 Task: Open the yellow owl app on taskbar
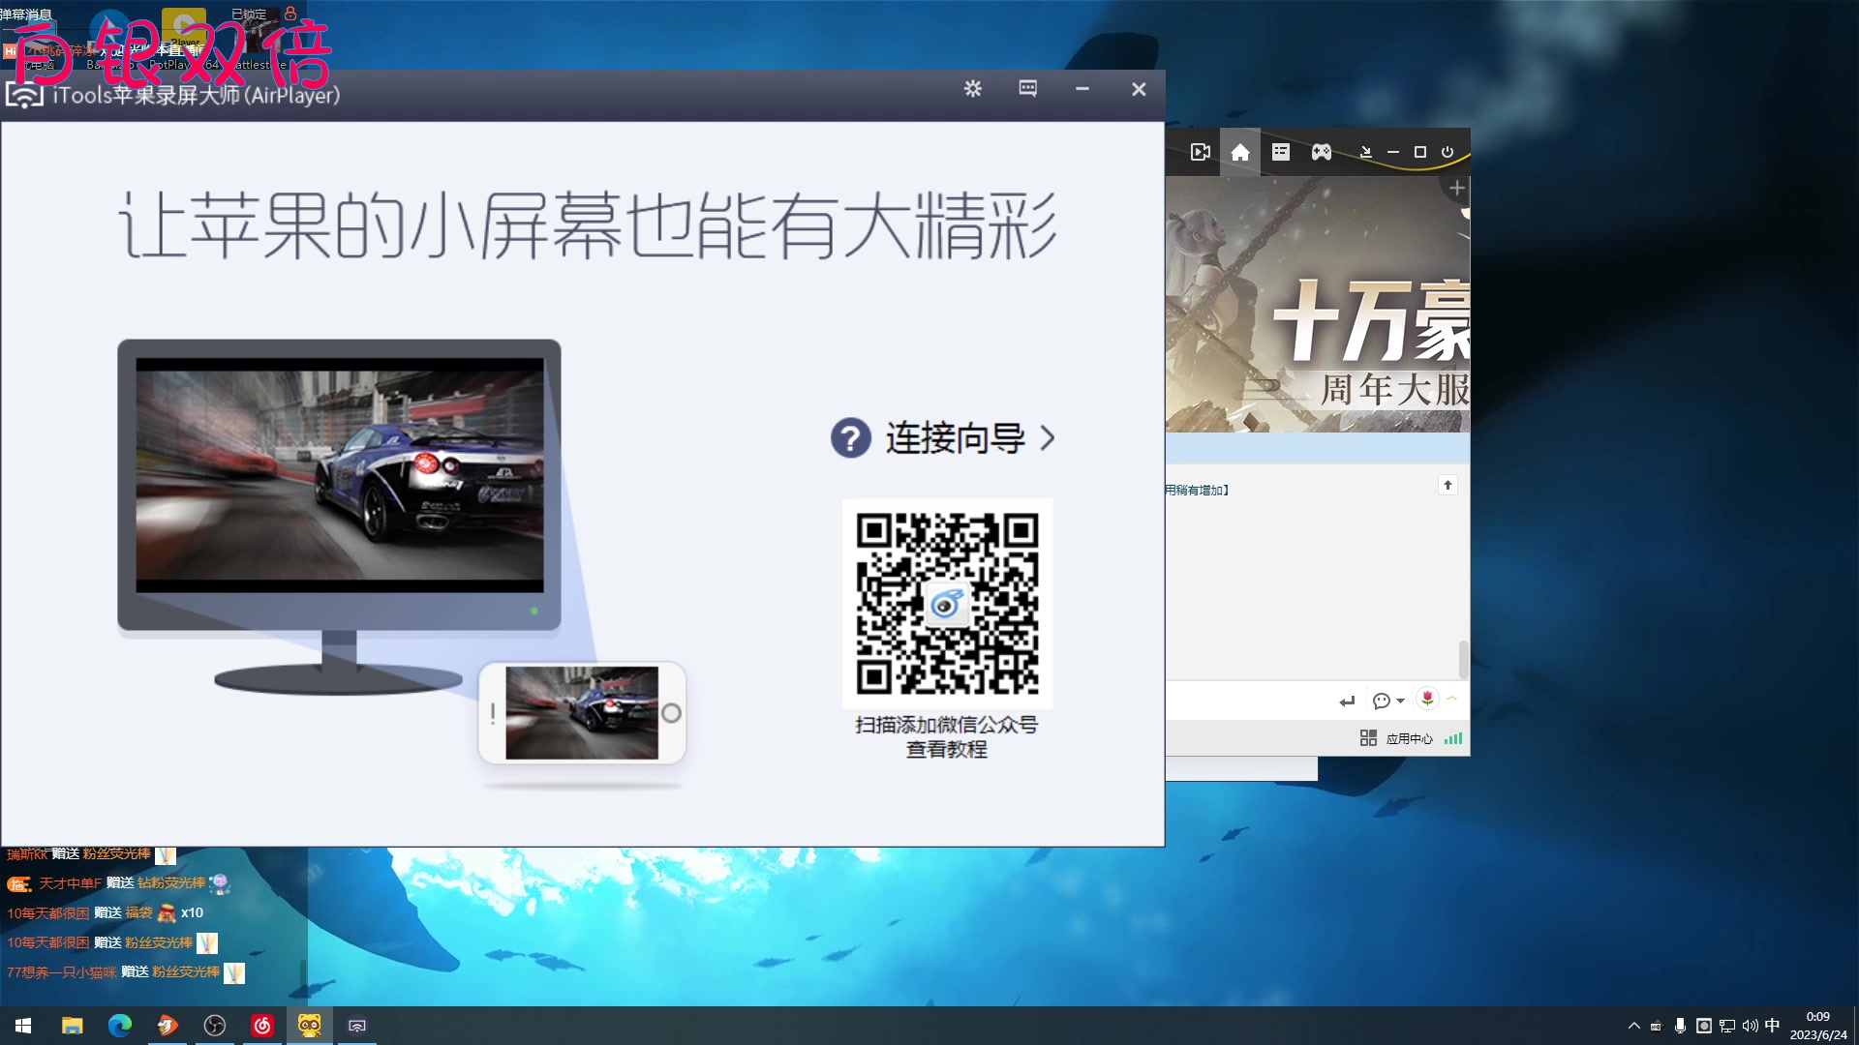click(x=310, y=1026)
